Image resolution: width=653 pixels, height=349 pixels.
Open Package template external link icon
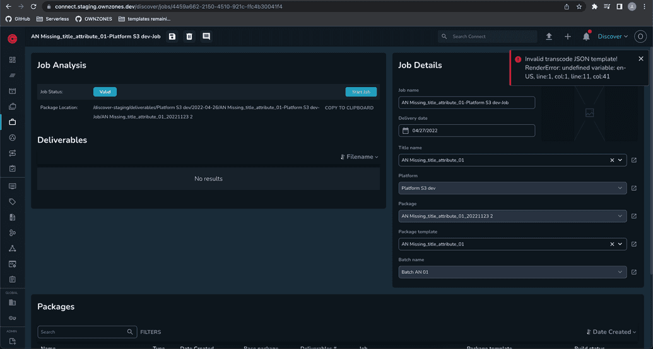point(634,244)
